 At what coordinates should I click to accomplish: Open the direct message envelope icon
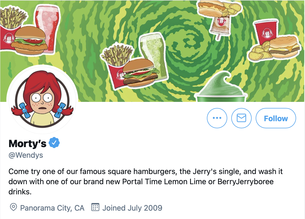click(241, 118)
